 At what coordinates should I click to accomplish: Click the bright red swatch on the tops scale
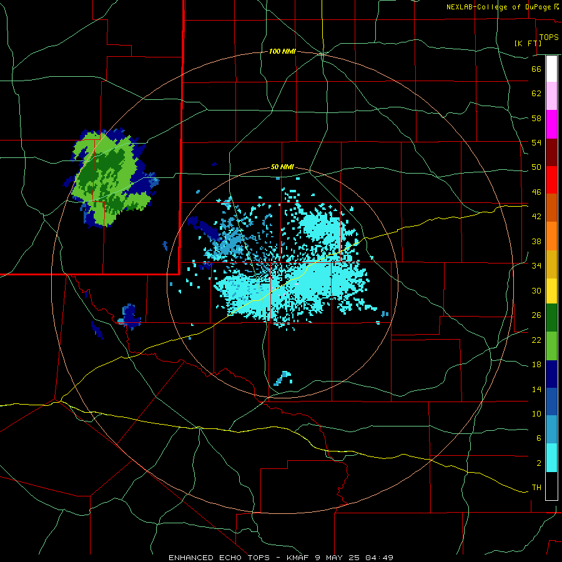pos(551,180)
